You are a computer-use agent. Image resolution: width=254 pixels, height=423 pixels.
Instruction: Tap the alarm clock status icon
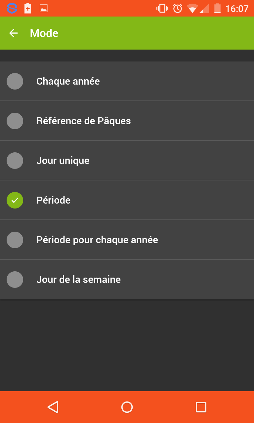point(178,8)
